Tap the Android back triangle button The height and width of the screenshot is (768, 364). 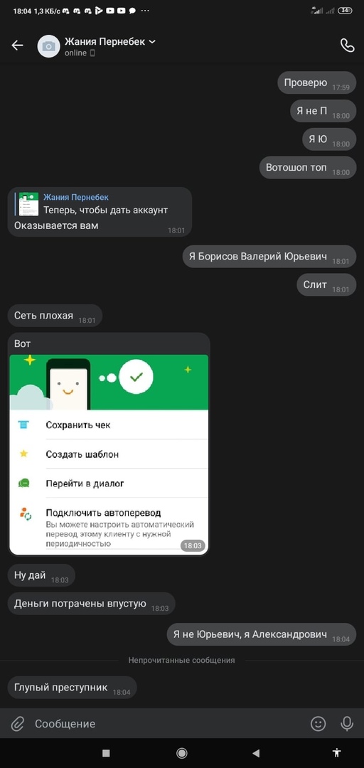click(x=255, y=753)
